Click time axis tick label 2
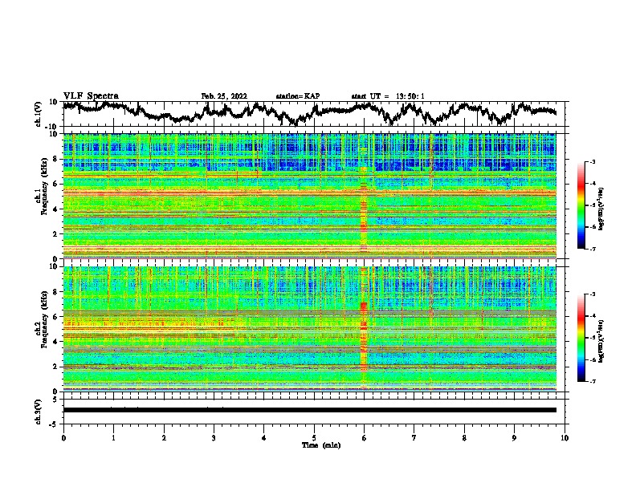Screen dimensions: 636x491 tap(164, 438)
